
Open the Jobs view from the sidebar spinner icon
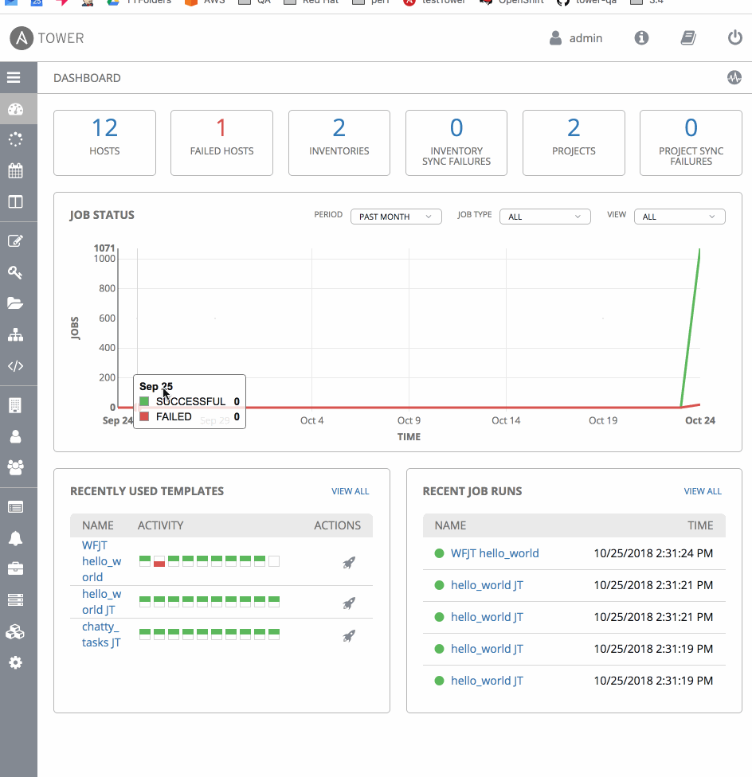pyautogui.click(x=18, y=139)
